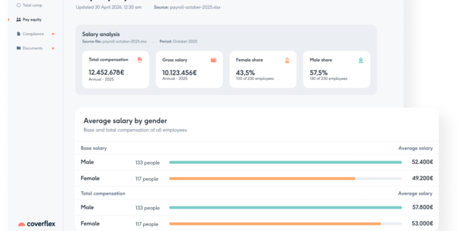Image resolution: width=463 pixels, height=231 pixels.
Task: Click '130 of 230 employees' text
Action: pos(328,79)
